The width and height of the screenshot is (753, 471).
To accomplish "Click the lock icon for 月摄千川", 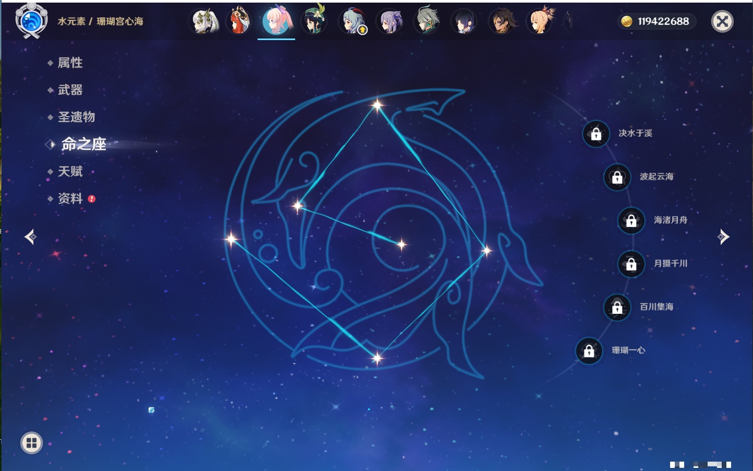I will [631, 264].
